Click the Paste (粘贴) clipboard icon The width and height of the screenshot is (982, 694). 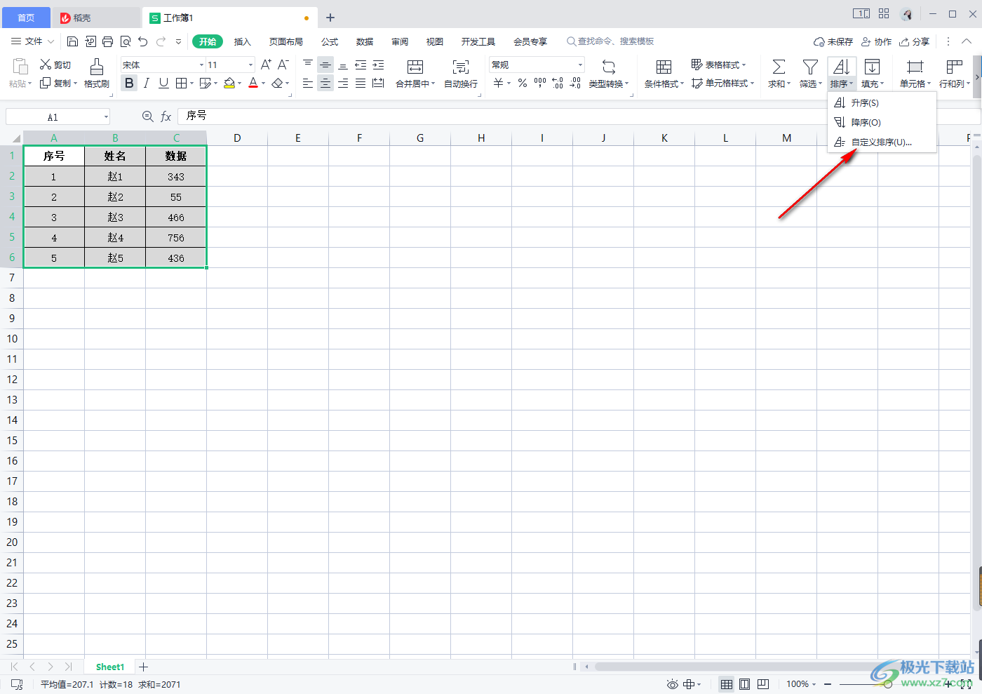tap(20, 67)
